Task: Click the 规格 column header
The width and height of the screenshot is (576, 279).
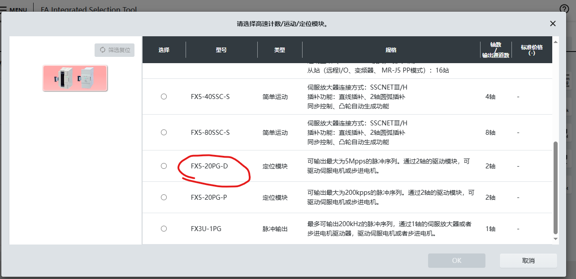Action: (x=391, y=50)
